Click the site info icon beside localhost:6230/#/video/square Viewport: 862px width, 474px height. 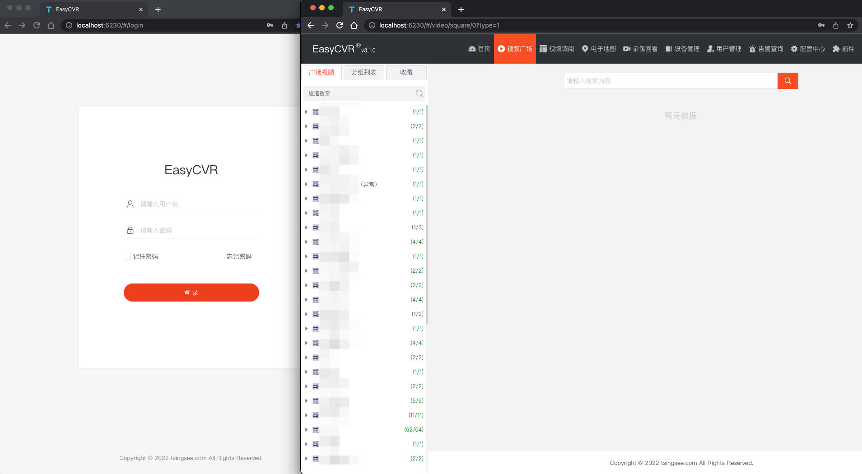pyautogui.click(x=372, y=25)
